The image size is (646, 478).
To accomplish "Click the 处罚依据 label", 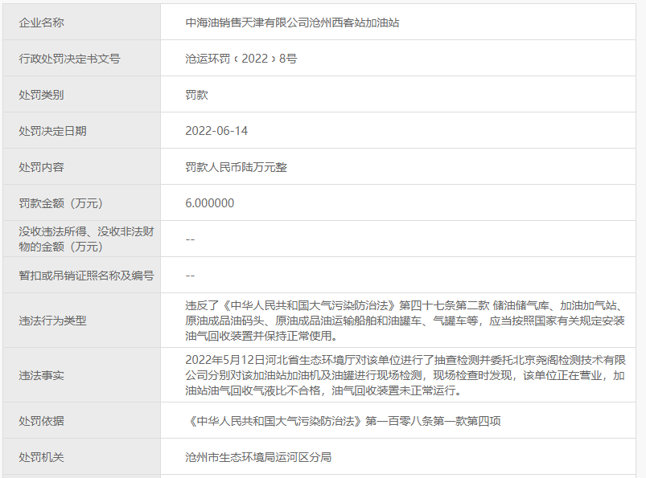I will pos(41,421).
